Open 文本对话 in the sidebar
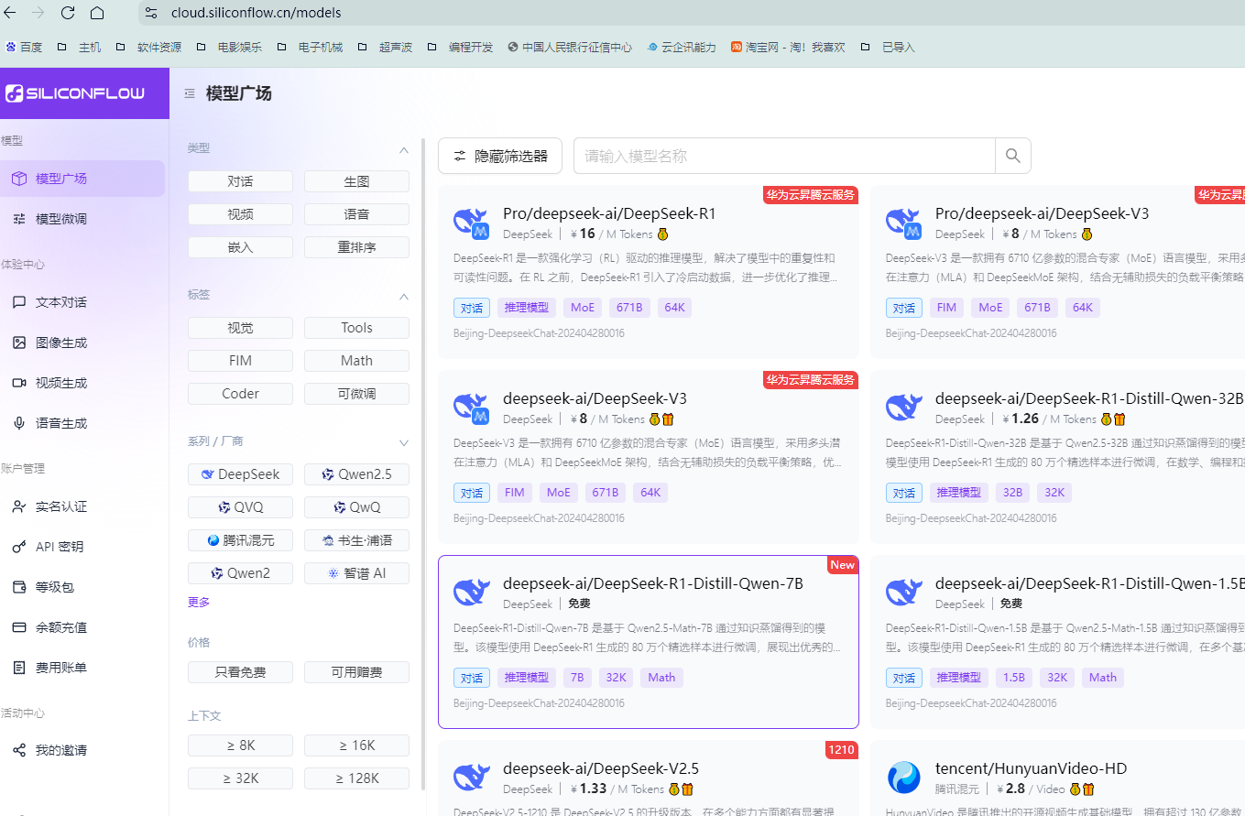Screen dimensions: 1245x816 click(82, 302)
